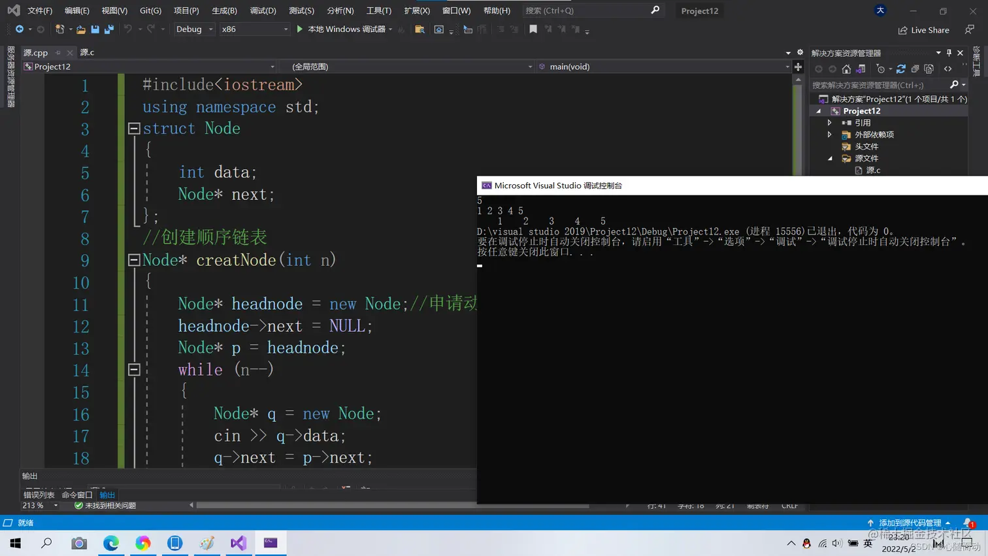This screenshot has width=988, height=556.
Task: Click the find in files icon
Action: (x=420, y=29)
